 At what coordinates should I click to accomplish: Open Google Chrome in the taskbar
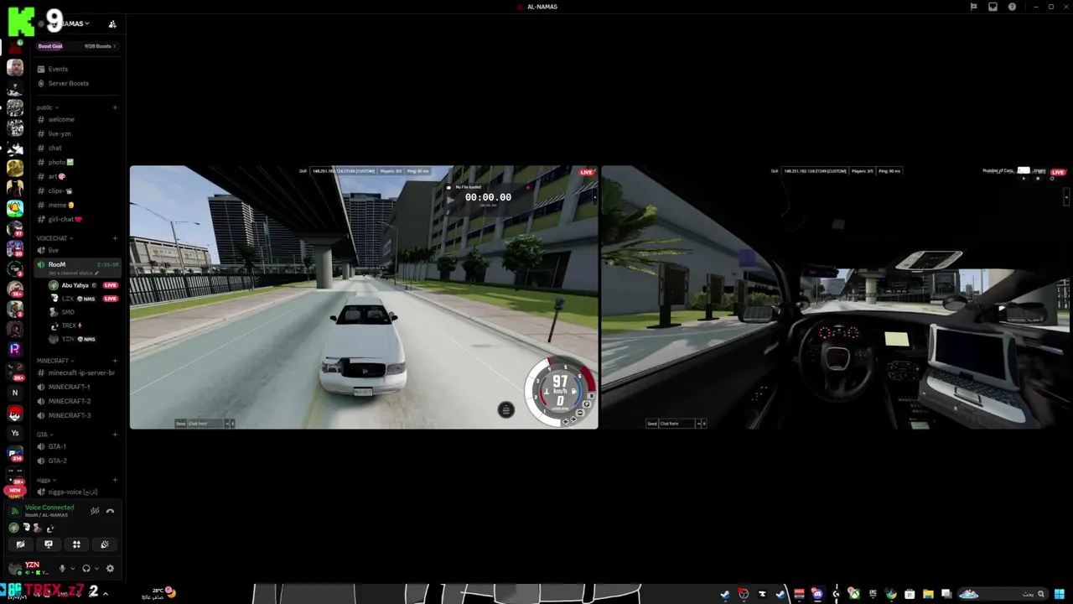(891, 594)
